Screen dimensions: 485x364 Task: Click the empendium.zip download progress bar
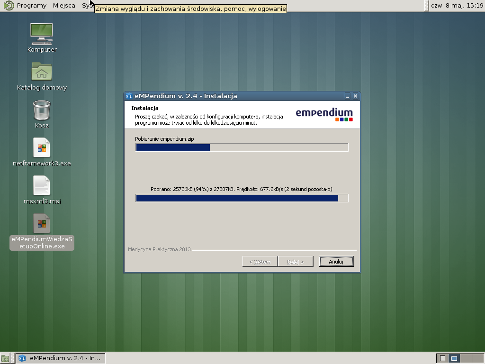pos(242,147)
